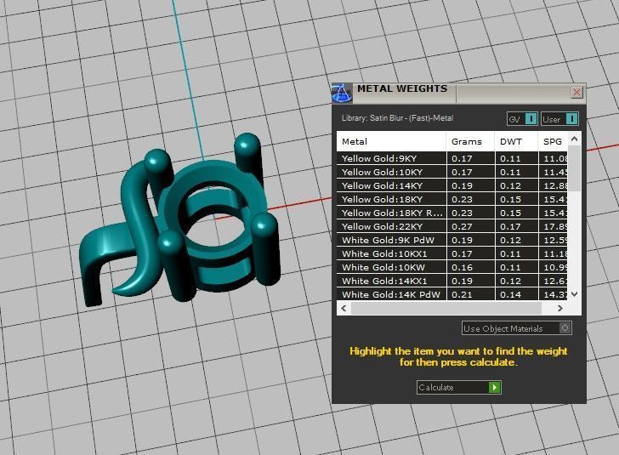619x455 pixels.
Task: Click the horizontal scroll right arrow
Action: coord(559,308)
